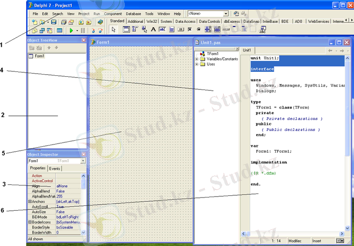Select Form1 in Object TreeView
The image size is (354, 246).
39,56
